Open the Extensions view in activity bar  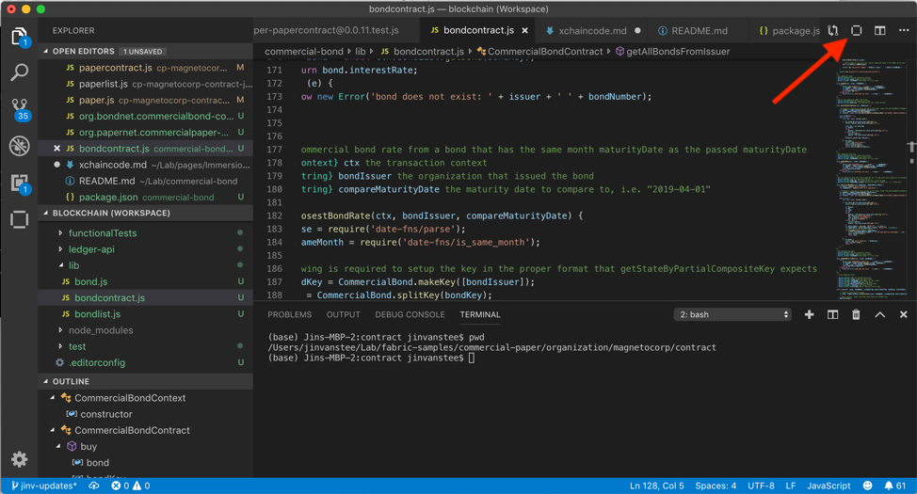point(20,183)
